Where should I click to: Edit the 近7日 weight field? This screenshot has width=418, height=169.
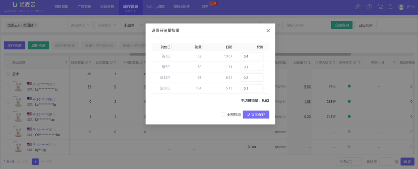click(252, 67)
